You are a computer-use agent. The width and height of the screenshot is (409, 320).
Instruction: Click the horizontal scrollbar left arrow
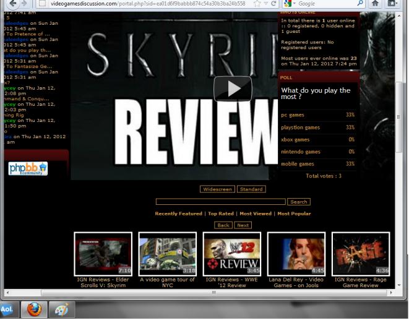coord(7,293)
